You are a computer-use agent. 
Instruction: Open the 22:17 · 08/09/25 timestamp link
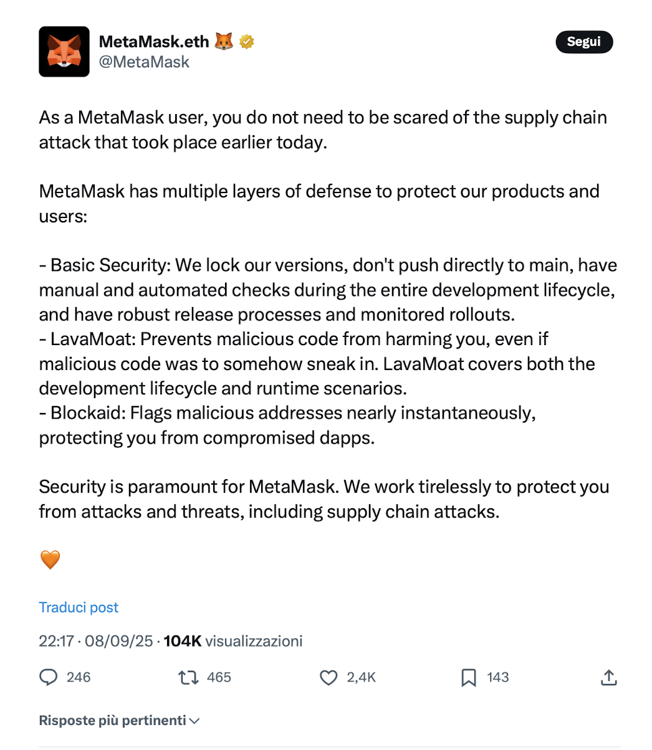[x=95, y=641]
